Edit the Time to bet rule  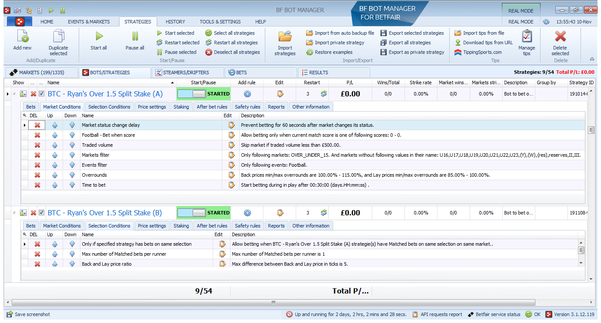pos(231,185)
